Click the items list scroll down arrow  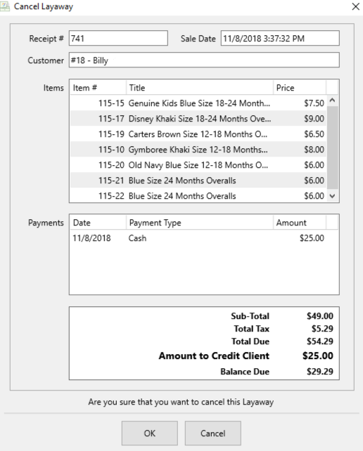pyautogui.click(x=332, y=196)
